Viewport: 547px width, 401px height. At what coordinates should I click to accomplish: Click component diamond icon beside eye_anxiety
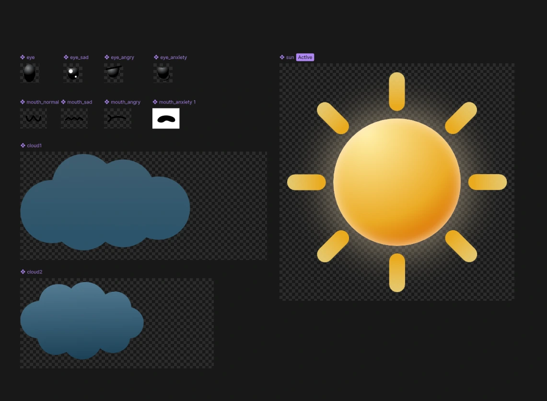pos(156,57)
